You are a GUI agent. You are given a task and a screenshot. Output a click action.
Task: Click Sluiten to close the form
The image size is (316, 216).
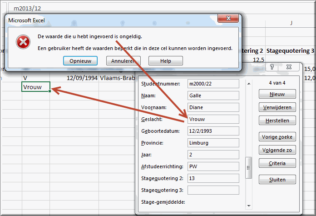[277, 180]
